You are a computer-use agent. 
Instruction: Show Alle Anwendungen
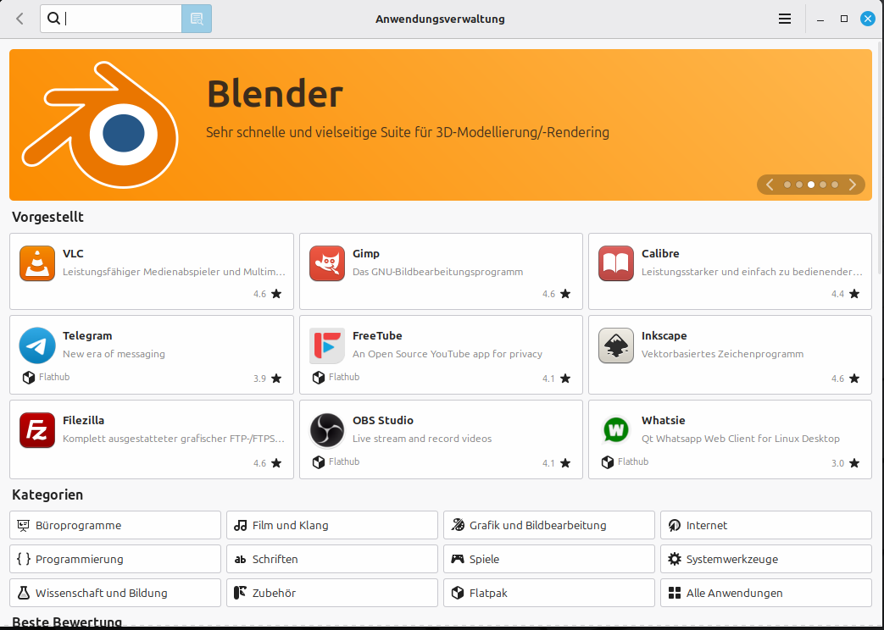point(765,593)
